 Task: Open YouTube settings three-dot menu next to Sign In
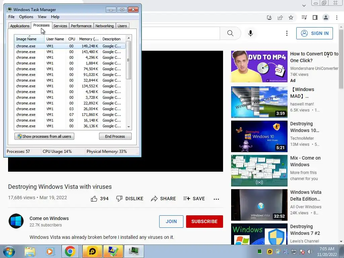click(287, 33)
